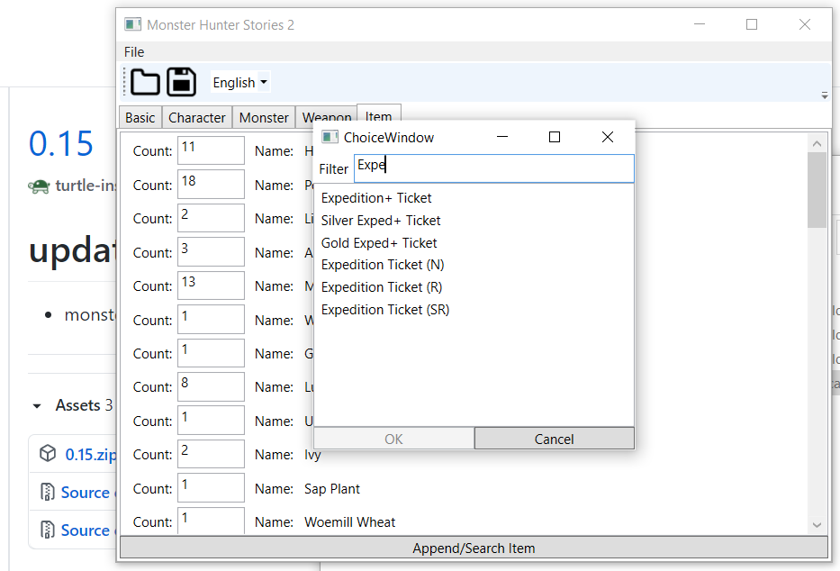
Task: Click Cancel in ChoiceWindow
Action: pyautogui.click(x=554, y=439)
